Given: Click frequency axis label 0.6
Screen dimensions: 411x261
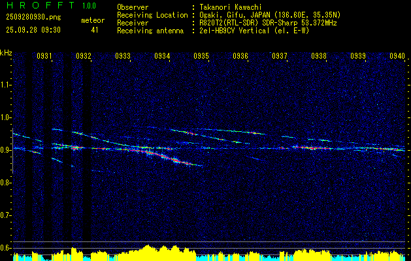Looking at the screenshot, I should 6,248.
